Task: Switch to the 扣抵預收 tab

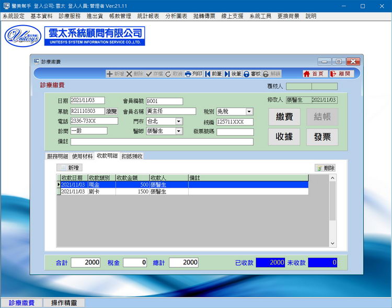Action: [x=132, y=156]
